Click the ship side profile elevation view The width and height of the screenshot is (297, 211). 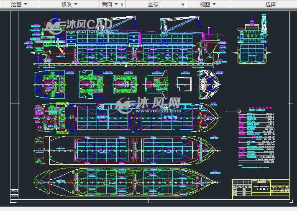click(x=125, y=46)
